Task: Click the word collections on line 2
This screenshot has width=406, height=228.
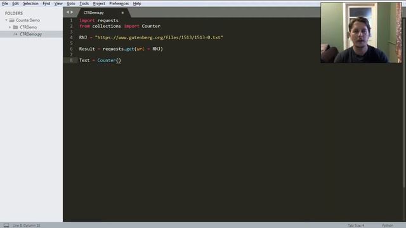Action: point(107,26)
